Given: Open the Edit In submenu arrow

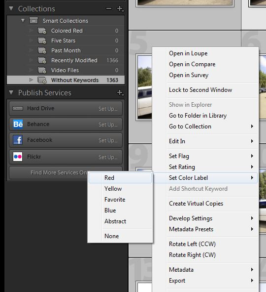Looking at the screenshot, I should (x=252, y=141).
